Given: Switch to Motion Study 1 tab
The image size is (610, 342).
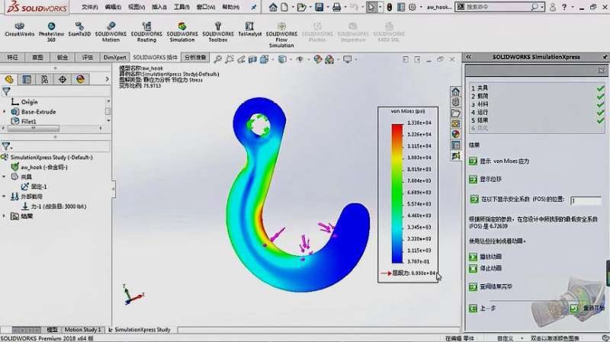Looking at the screenshot, I should point(82,330).
